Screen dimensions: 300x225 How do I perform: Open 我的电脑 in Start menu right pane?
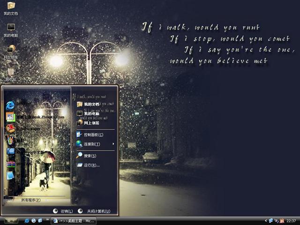88,113
